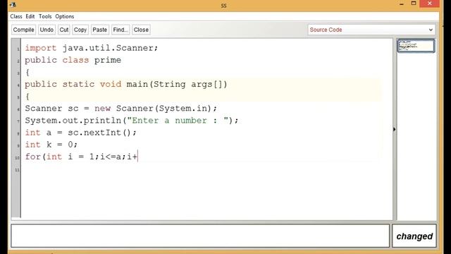
Task: Click the 'class' keyword on line 2
Action: click(75, 61)
